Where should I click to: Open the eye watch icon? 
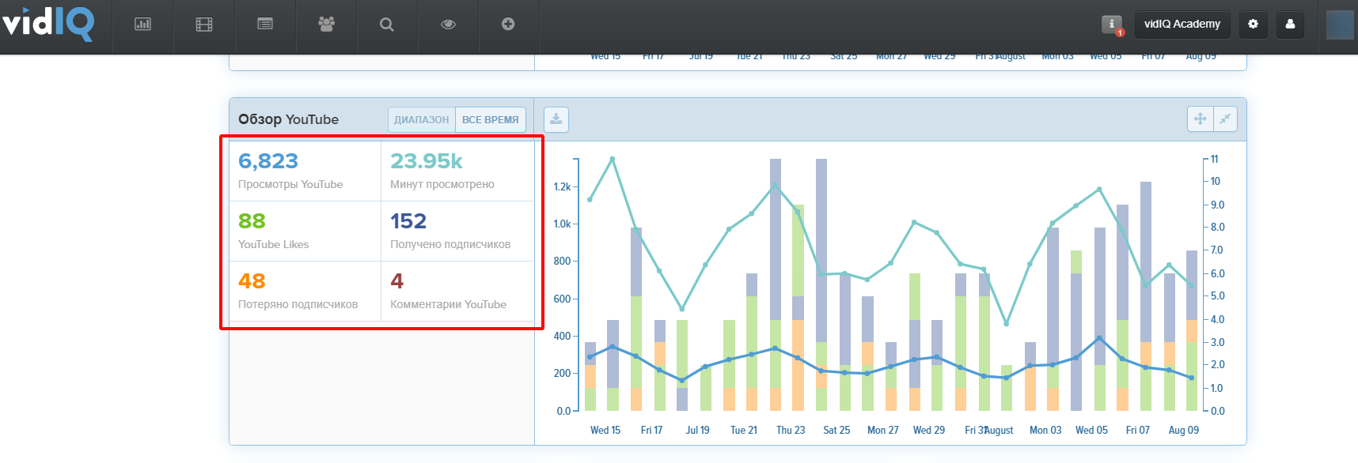(448, 24)
